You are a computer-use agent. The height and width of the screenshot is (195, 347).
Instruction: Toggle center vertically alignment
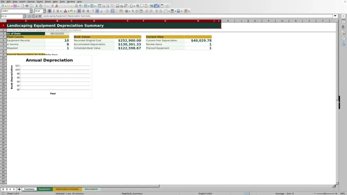tap(97, 11)
